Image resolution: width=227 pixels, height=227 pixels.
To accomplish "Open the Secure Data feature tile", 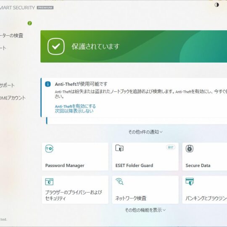I will click(x=205, y=157).
